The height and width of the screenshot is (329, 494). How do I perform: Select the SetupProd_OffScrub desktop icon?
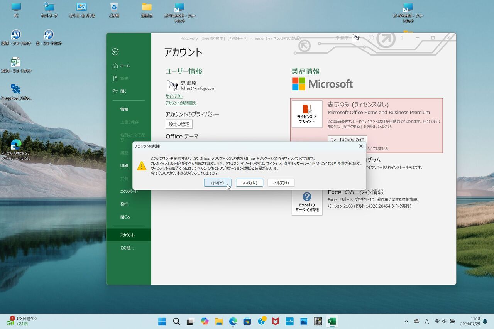[x=16, y=92]
